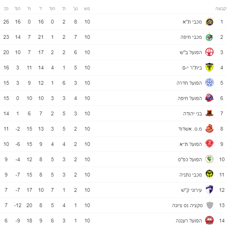Open team name הפועל רעננה
The image size is (230, 228).
point(189,221)
